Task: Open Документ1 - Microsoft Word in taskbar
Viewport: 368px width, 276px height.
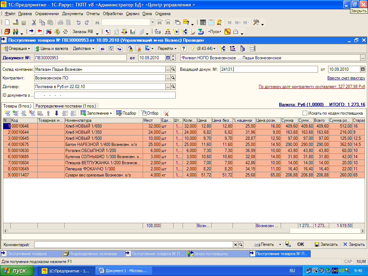Action: click(124, 271)
